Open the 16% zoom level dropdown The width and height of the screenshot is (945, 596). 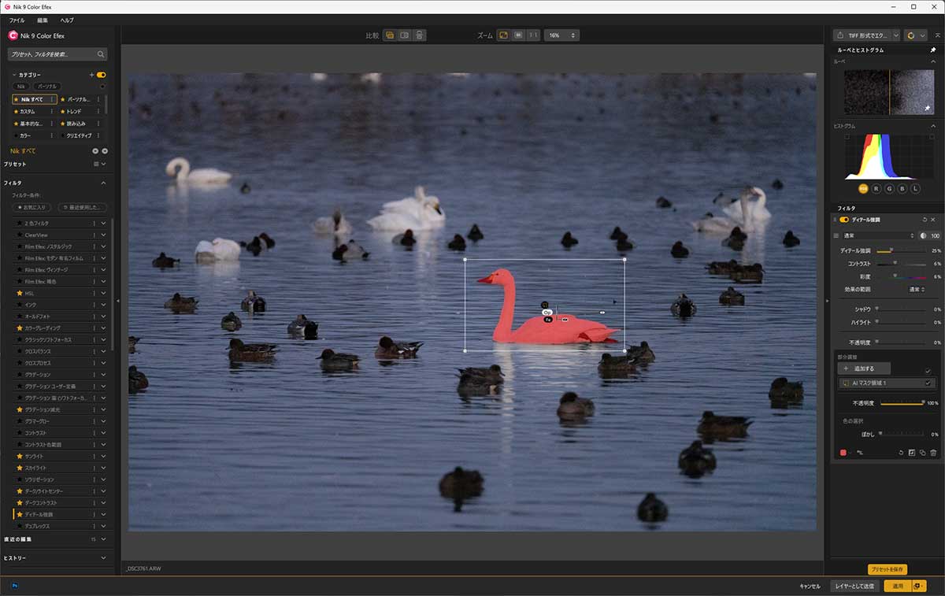coord(561,35)
